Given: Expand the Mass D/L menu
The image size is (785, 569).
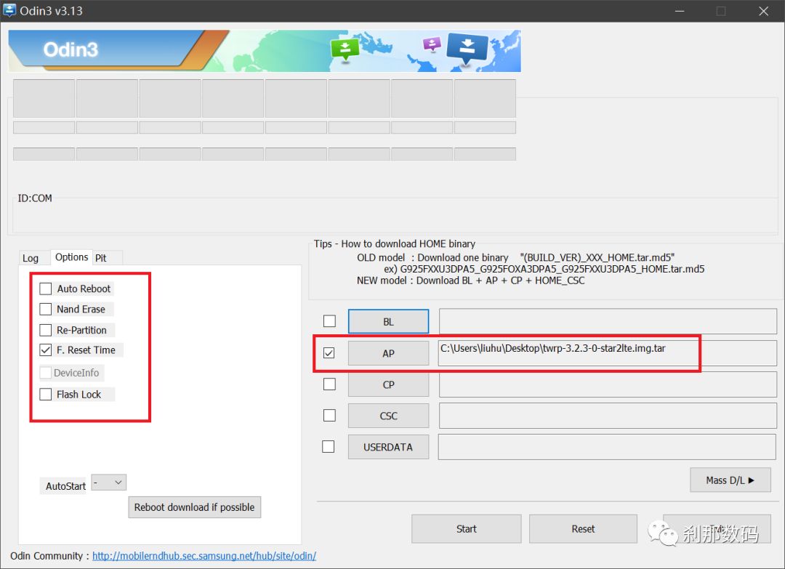Looking at the screenshot, I should coord(730,480).
